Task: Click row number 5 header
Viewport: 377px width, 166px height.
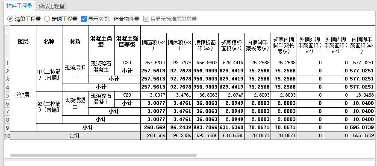Action: (7, 95)
